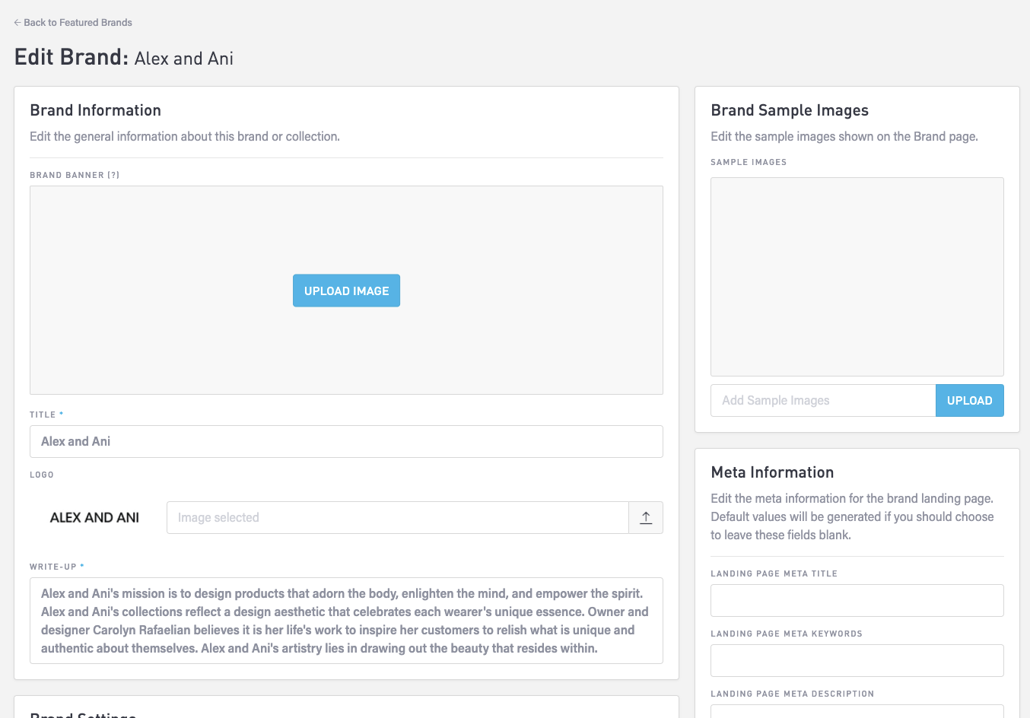The image size is (1030, 718).
Task: Click the Brand Sample Images heading
Action: click(789, 110)
